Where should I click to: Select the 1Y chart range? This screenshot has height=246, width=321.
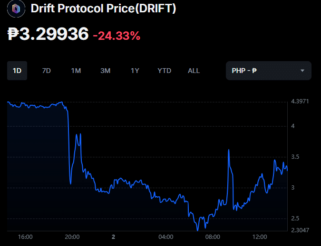(x=135, y=71)
